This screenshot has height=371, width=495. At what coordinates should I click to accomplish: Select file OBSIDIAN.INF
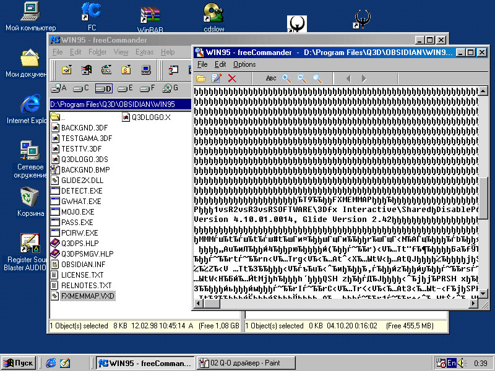click(x=79, y=265)
